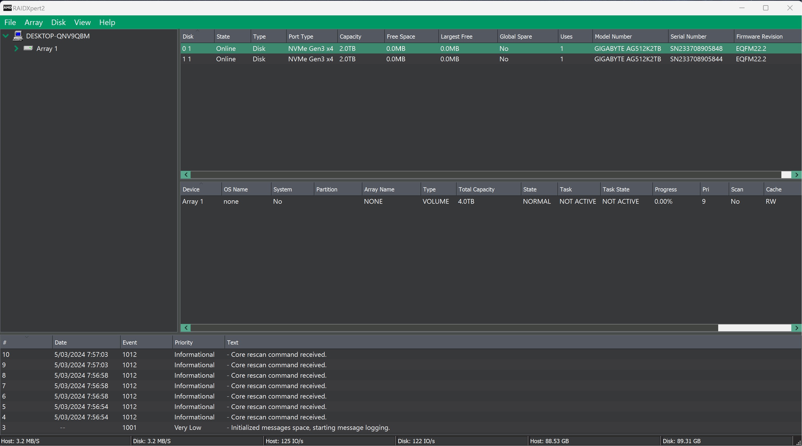The image size is (802, 446).
Task: Click the Array 1 drive icon
Action: 28,49
